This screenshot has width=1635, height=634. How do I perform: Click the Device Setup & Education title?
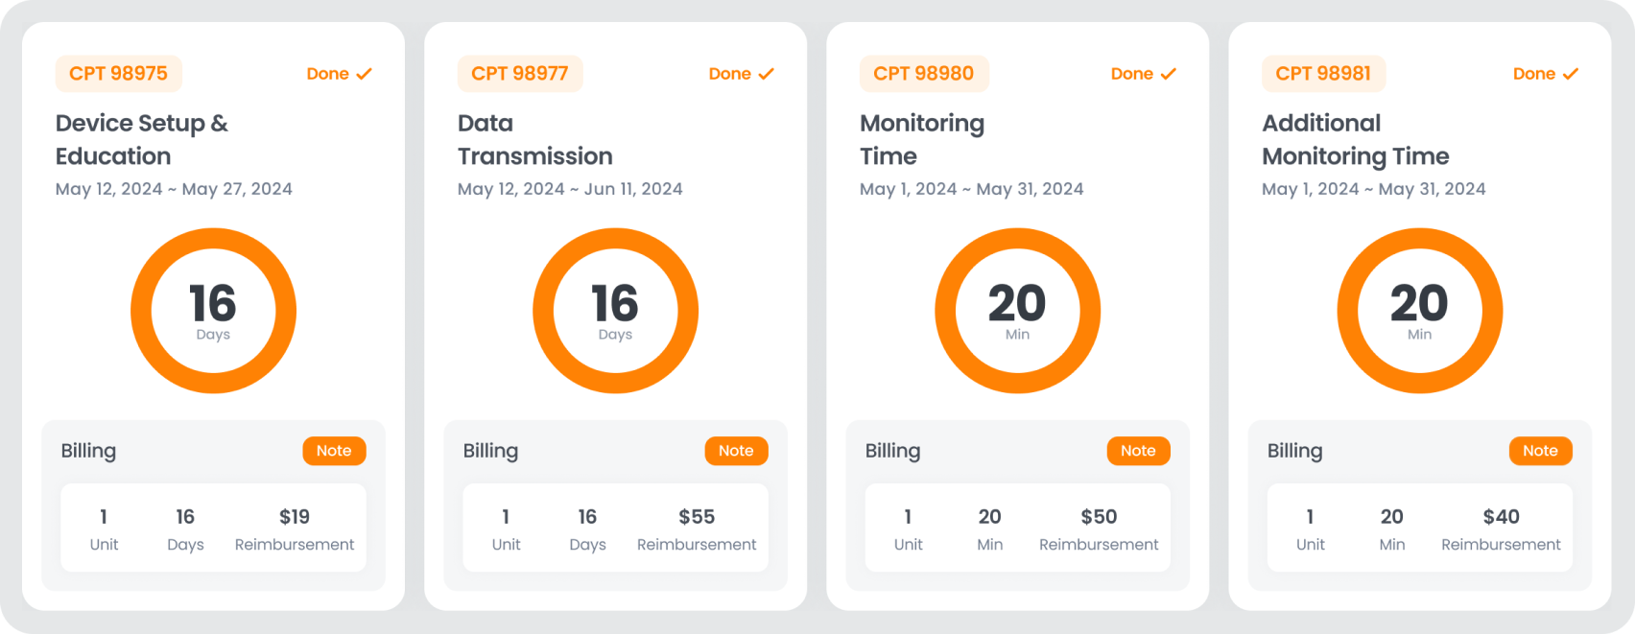click(141, 139)
